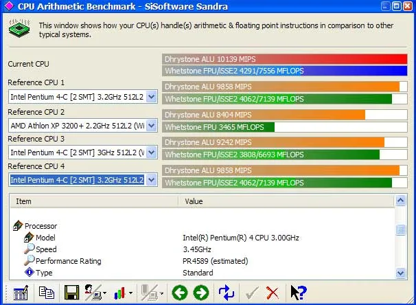Screen dimensions: 416x305
Task: Click the red X cancel icon
Action: point(273,293)
